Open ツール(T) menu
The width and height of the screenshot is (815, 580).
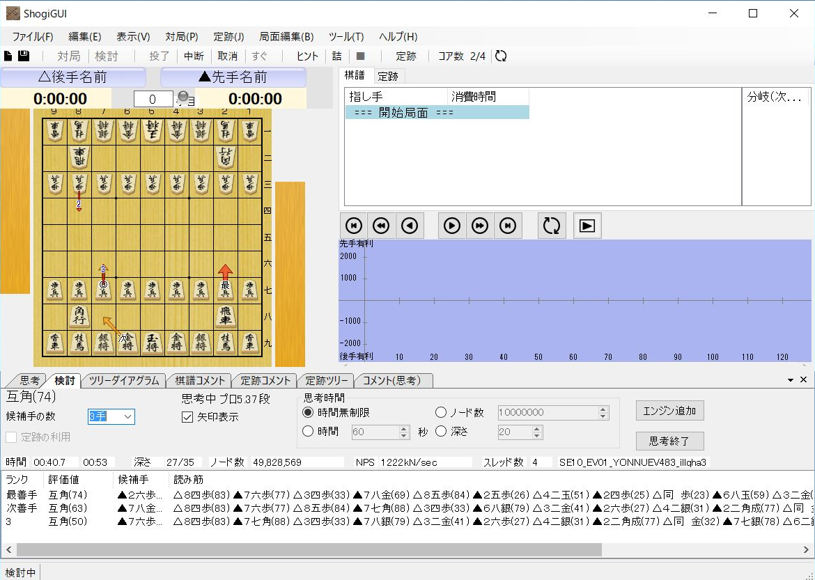tap(346, 37)
